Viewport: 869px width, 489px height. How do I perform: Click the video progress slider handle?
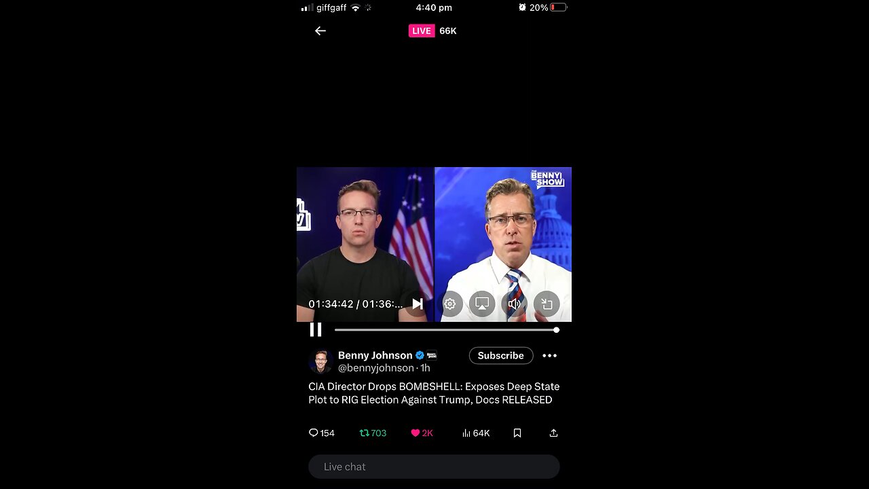click(556, 329)
